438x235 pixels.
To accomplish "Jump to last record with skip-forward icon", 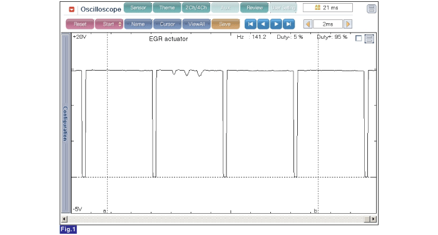I will click(x=289, y=24).
